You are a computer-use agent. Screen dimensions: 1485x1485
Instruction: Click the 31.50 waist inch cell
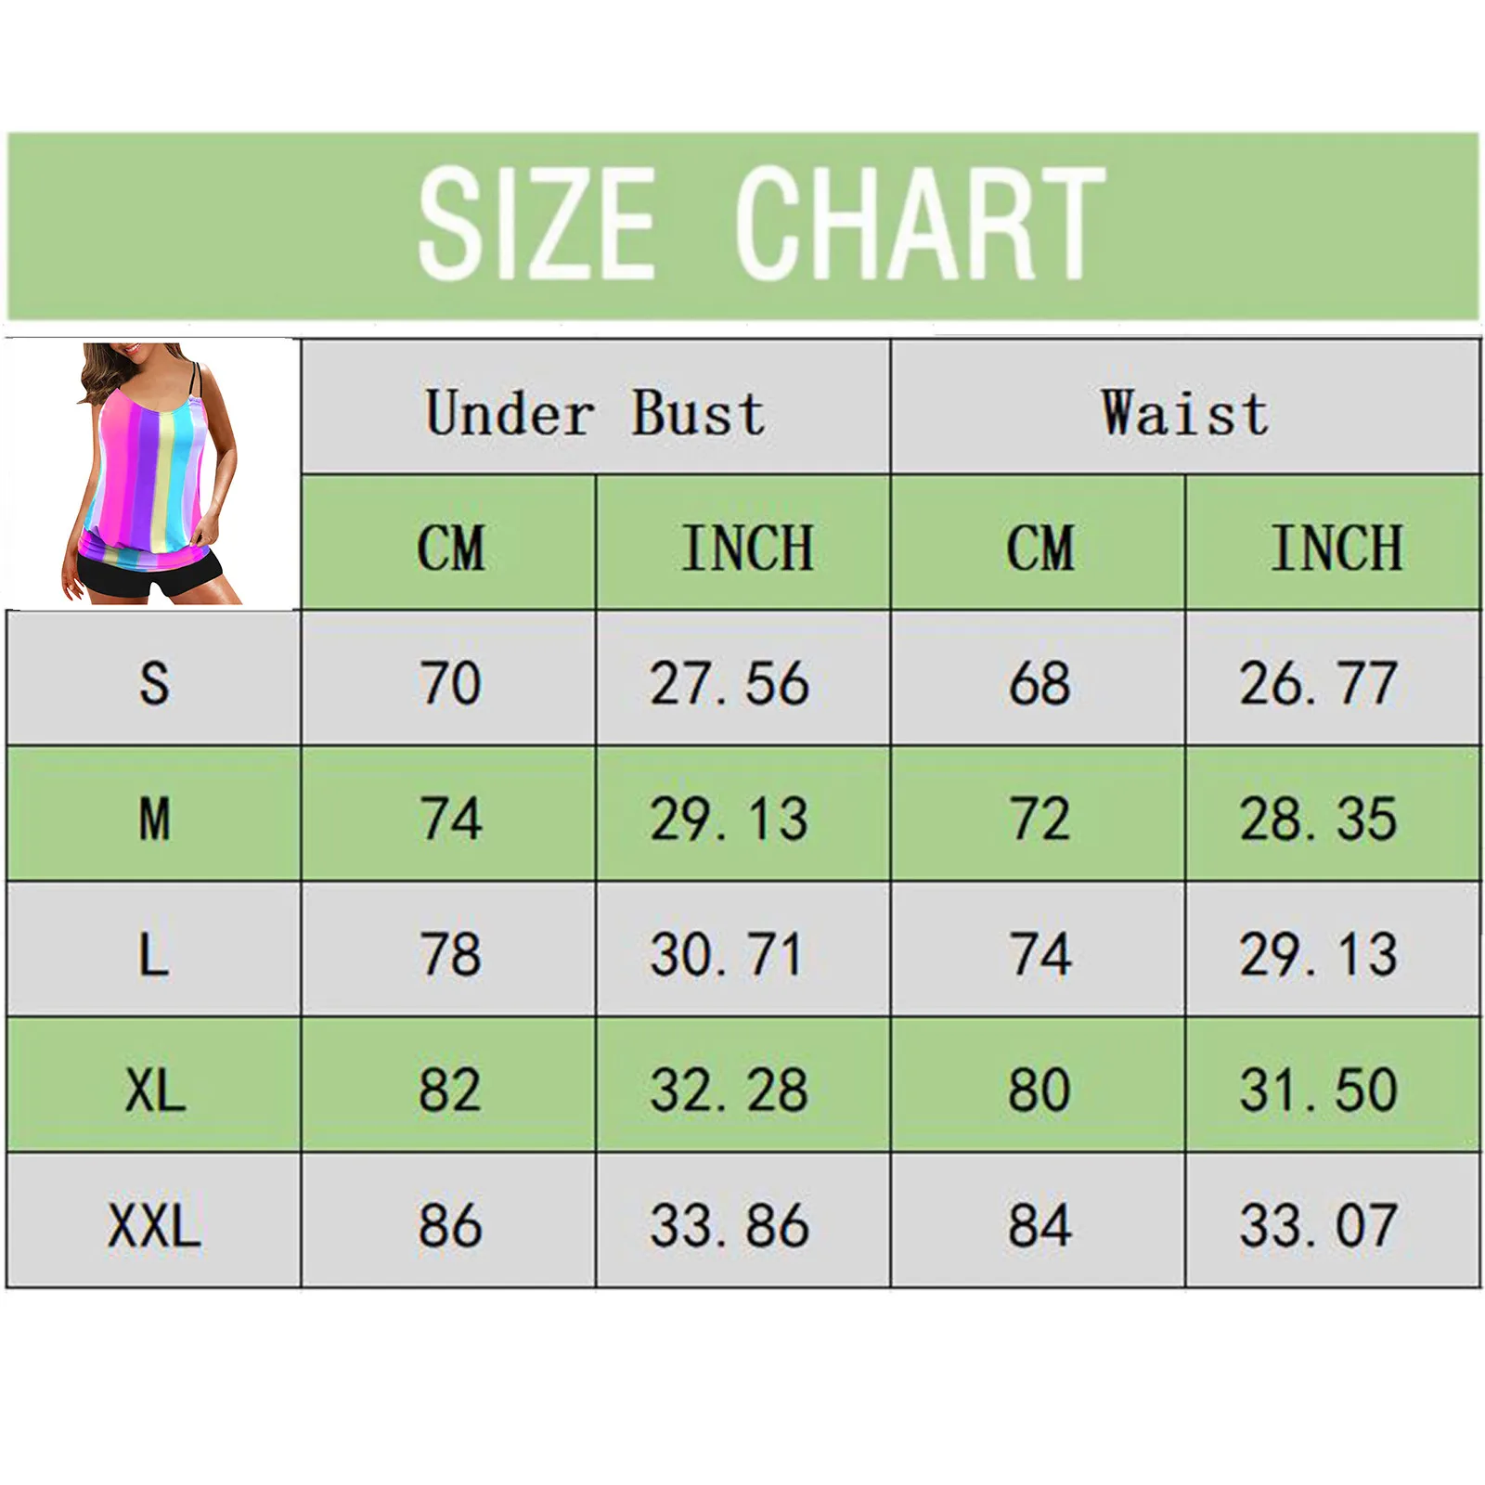coord(1318,1090)
